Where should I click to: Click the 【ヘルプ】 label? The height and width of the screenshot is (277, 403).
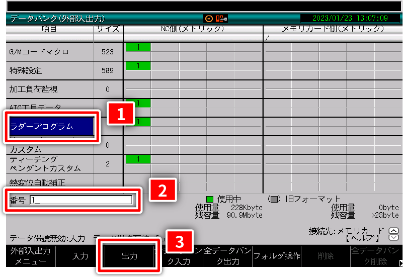tap(362, 238)
